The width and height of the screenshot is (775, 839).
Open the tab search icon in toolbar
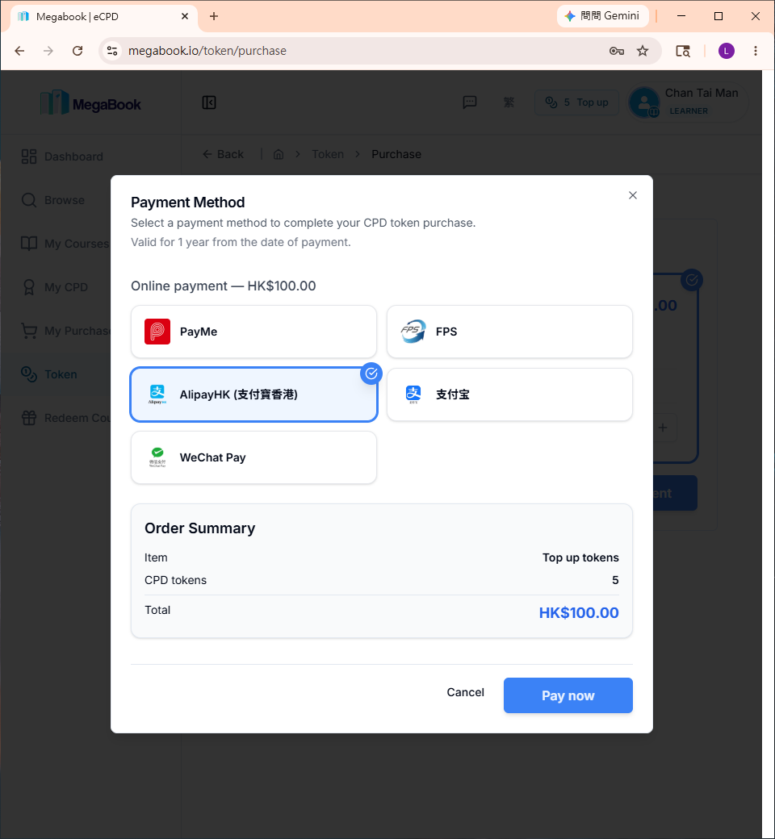(683, 51)
